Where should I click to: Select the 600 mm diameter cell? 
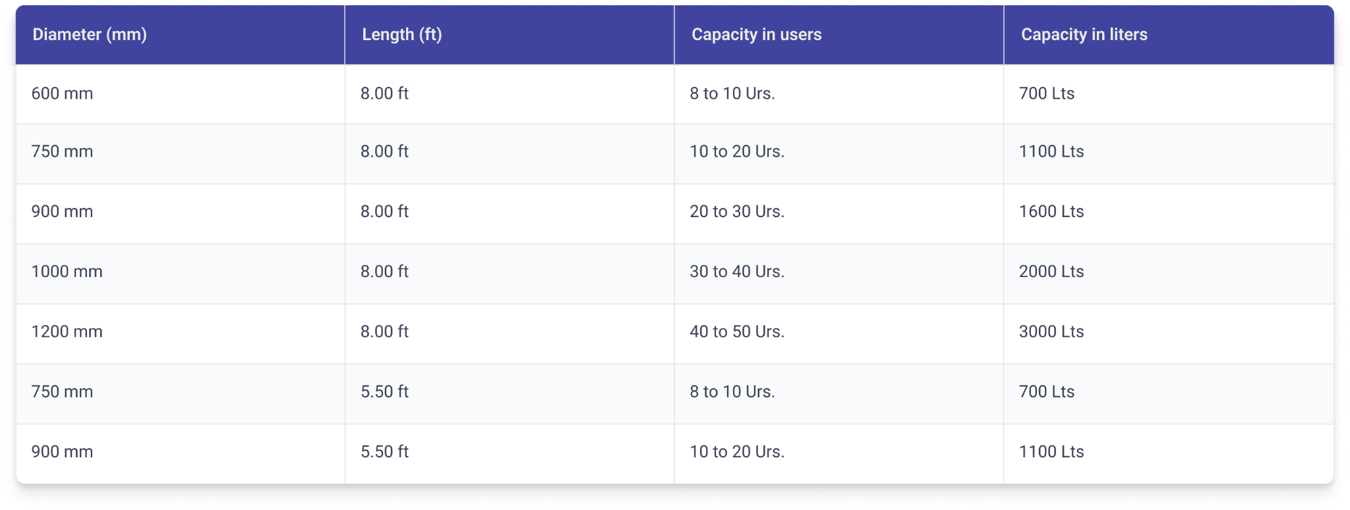click(62, 93)
